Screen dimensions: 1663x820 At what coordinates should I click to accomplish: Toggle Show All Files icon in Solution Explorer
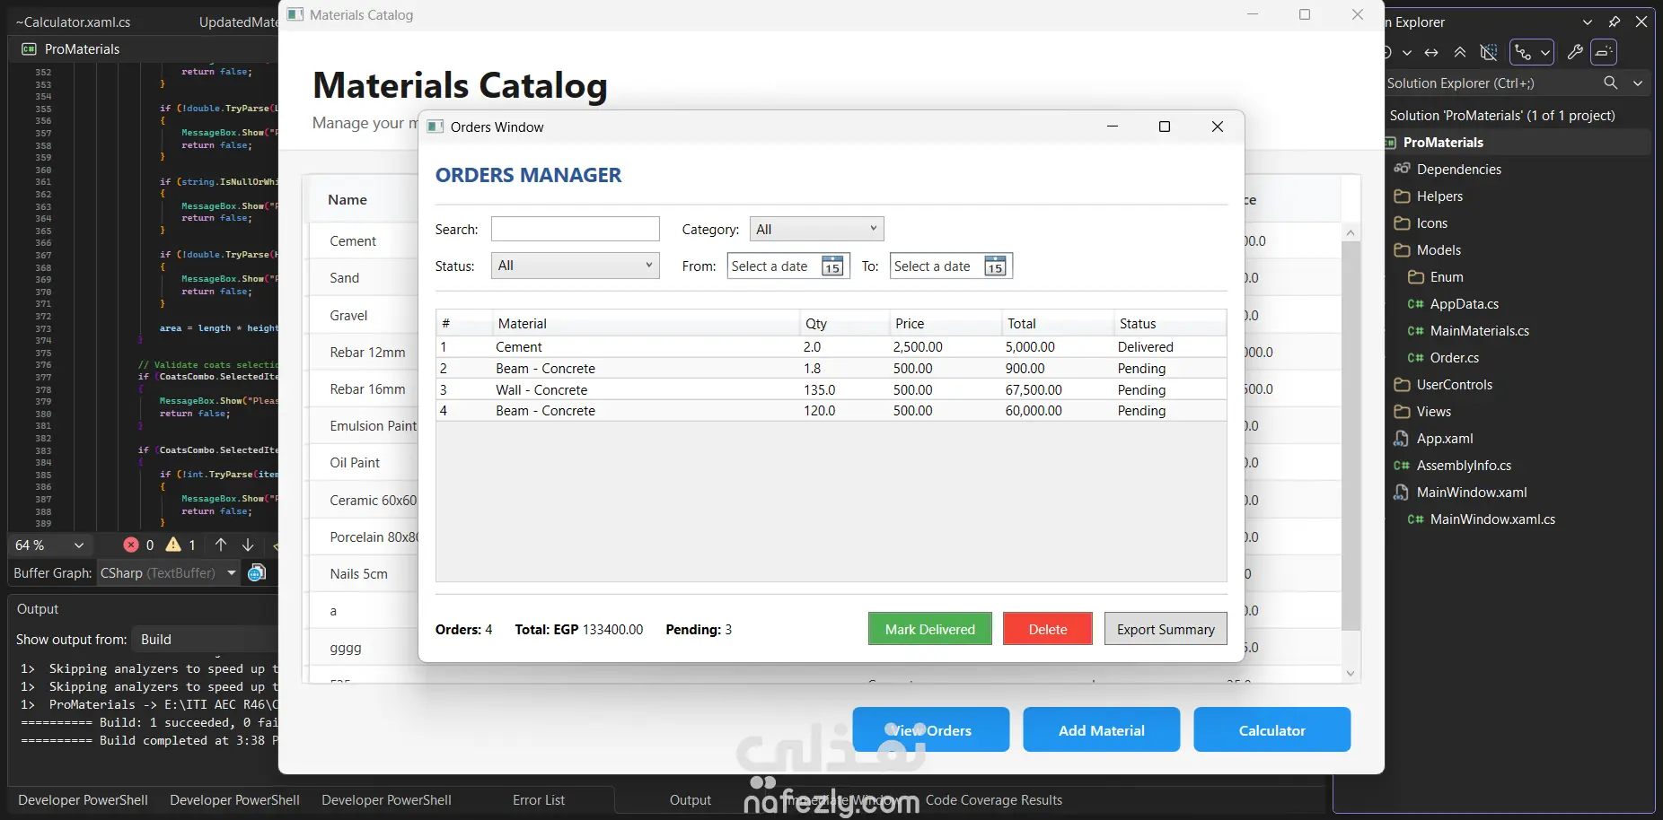1489,53
